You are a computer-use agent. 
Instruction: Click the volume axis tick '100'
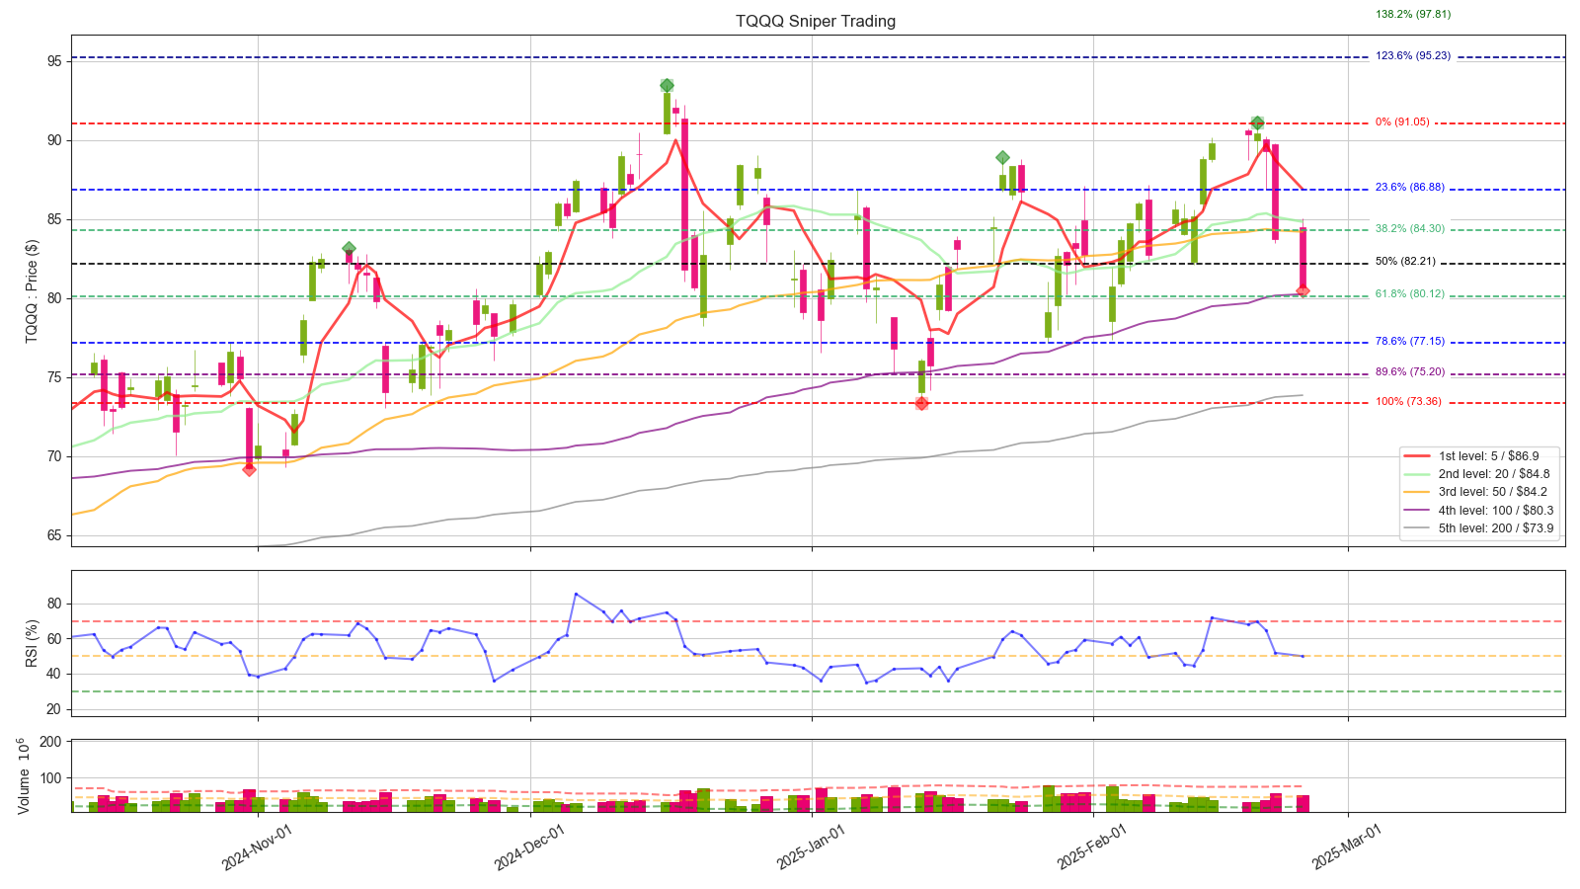(x=50, y=778)
